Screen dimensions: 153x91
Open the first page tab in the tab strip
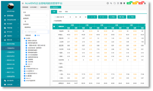click(x=25, y=7)
